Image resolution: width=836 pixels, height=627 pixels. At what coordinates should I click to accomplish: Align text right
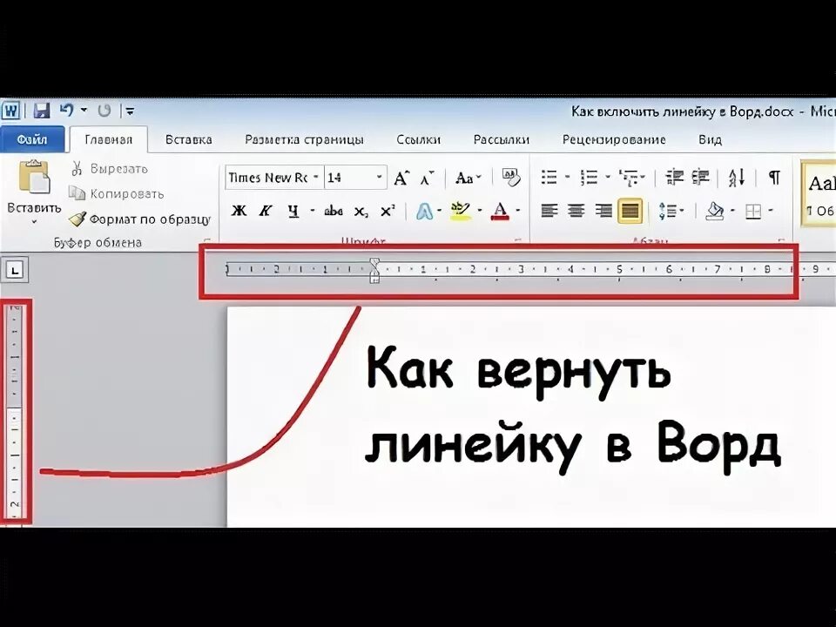pyautogui.click(x=603, y=211)
